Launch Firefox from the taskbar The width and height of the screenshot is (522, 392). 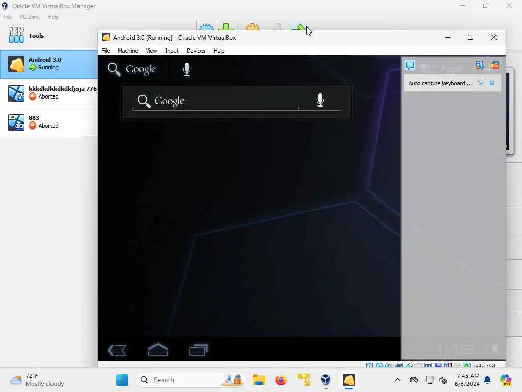pyautogui.click(x=281, y=380)
